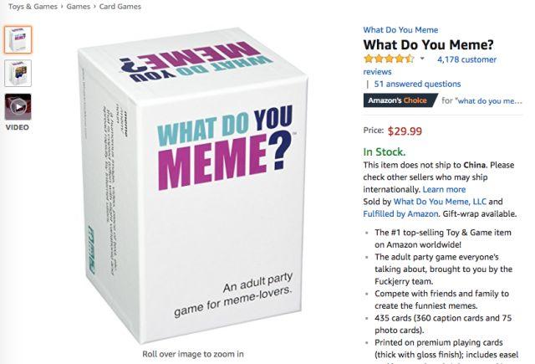
Task: Click the VIDEO label under thumbnail
Action: click(18, 127)
